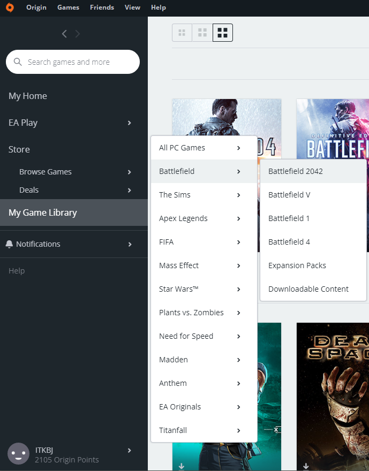The image size is (369, 471).
Task: Choose Battlefield 4 from submenu
Action: [313, 242]
